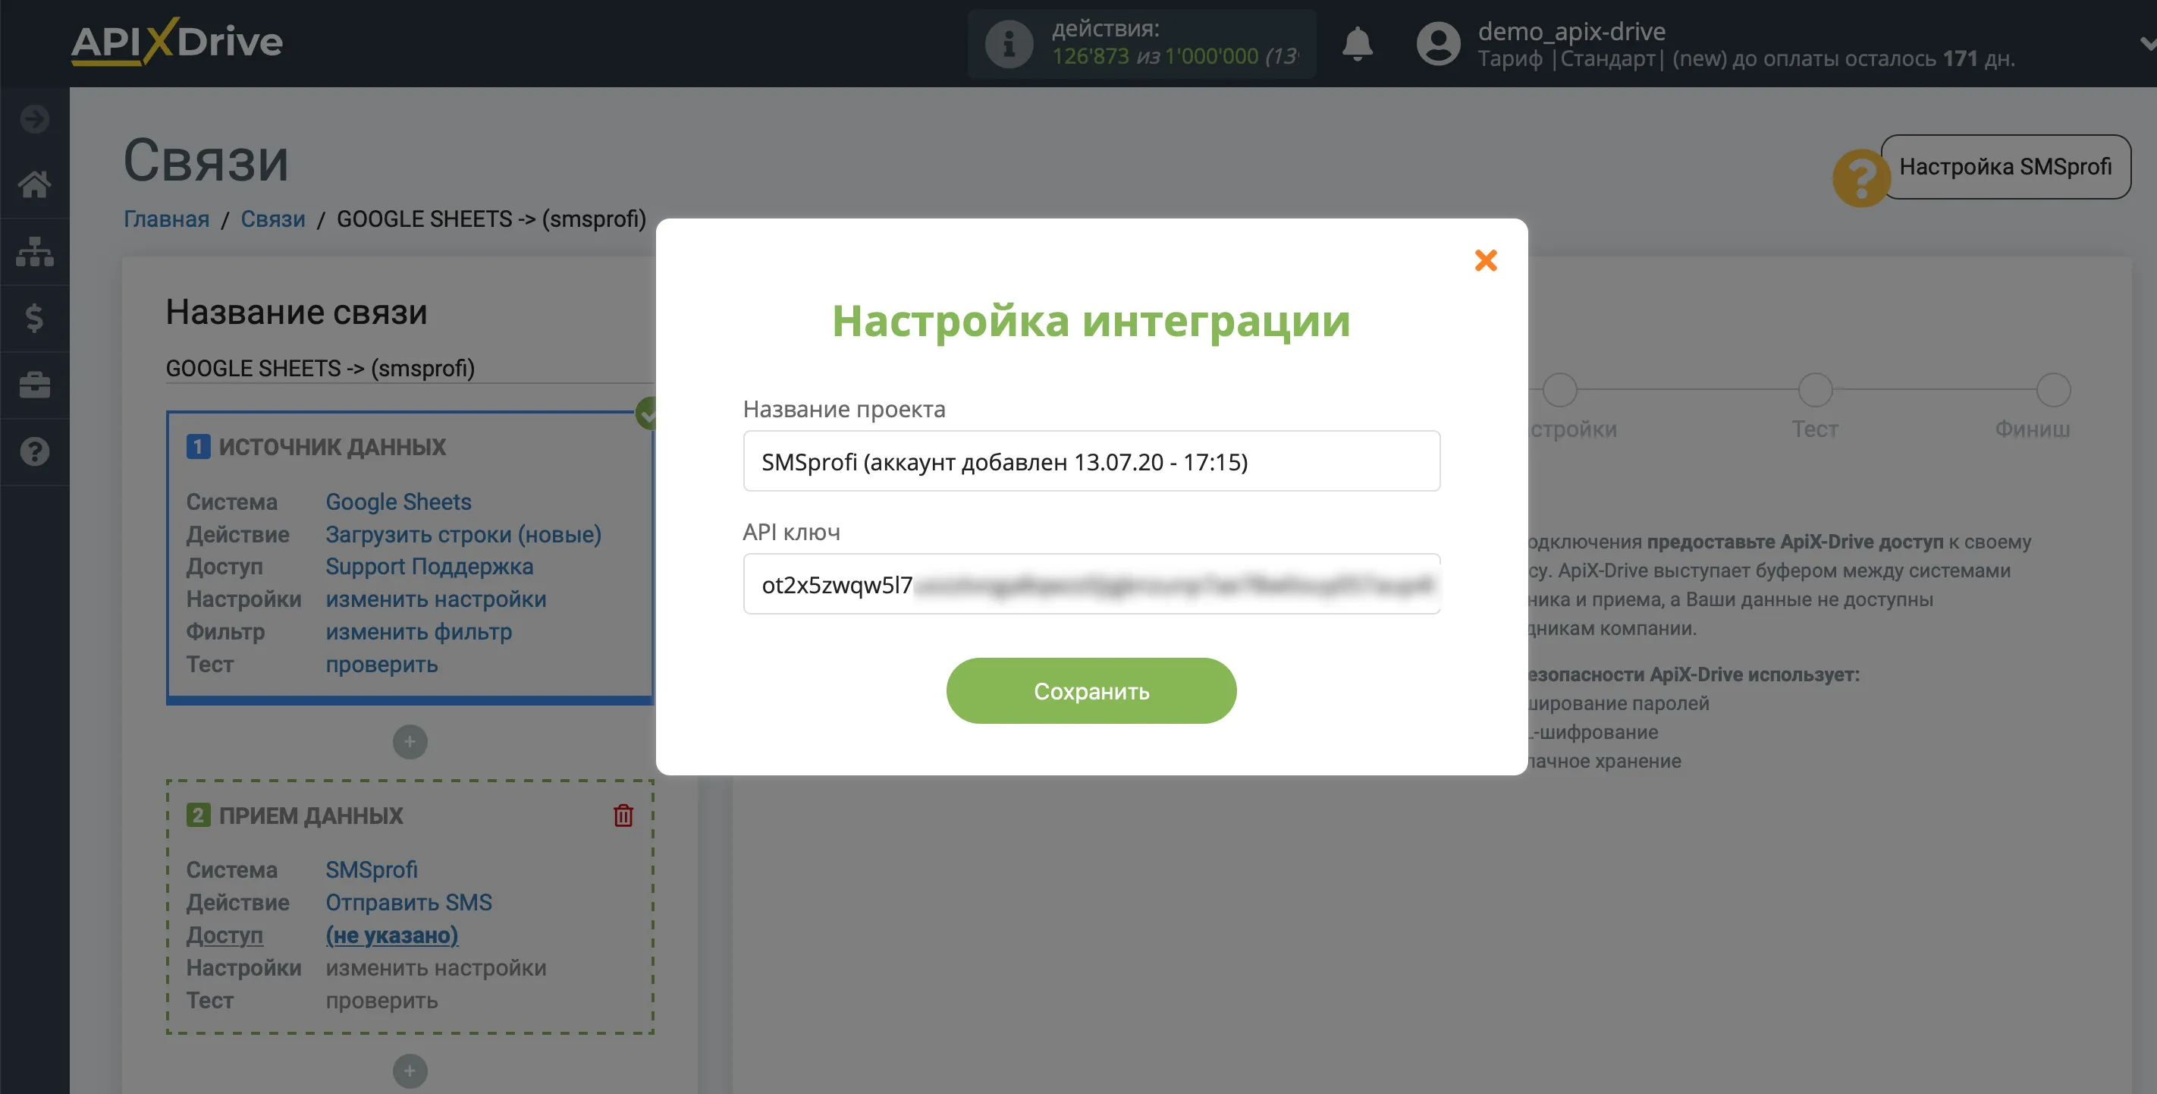Focus the API ключ input field
This screenshot has height=1094, width=2157.
1091,585
